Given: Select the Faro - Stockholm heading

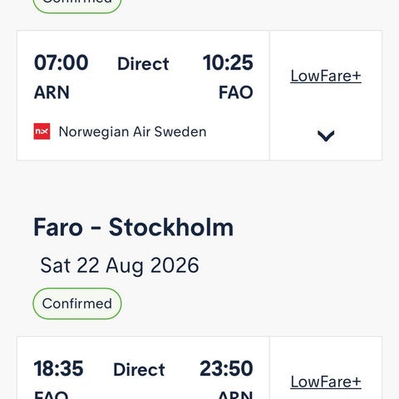Looking at the screenshot, I should point(133,227).
